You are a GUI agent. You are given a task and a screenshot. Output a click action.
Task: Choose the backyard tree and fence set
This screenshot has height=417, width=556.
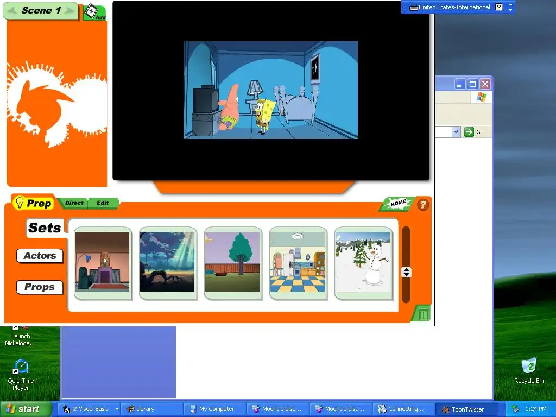click(x=233, y=263)
